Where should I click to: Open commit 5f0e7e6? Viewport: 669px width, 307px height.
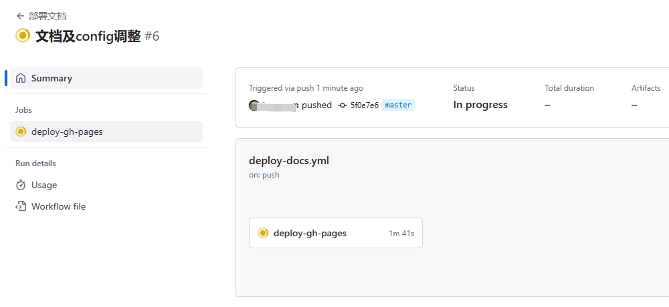tap(365, 105)
